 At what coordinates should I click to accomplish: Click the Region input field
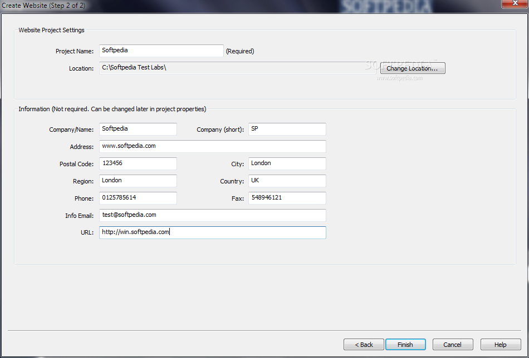point(138,181)
